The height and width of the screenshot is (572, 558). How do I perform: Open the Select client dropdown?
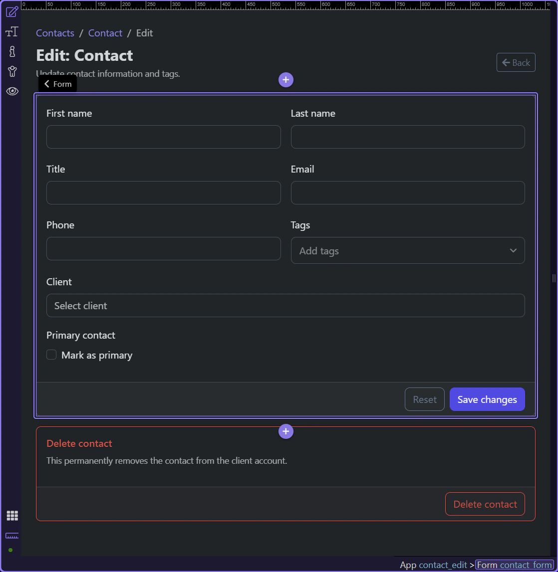285,306
